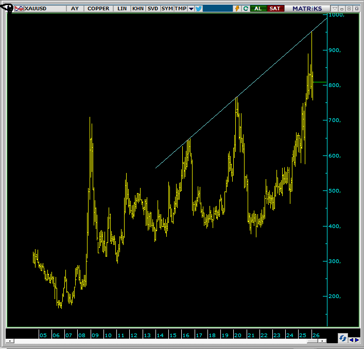Open the dropdown arrow after TMP
Image resolution: width=364 pixels, height=349 pixels.
click(191, 9)
